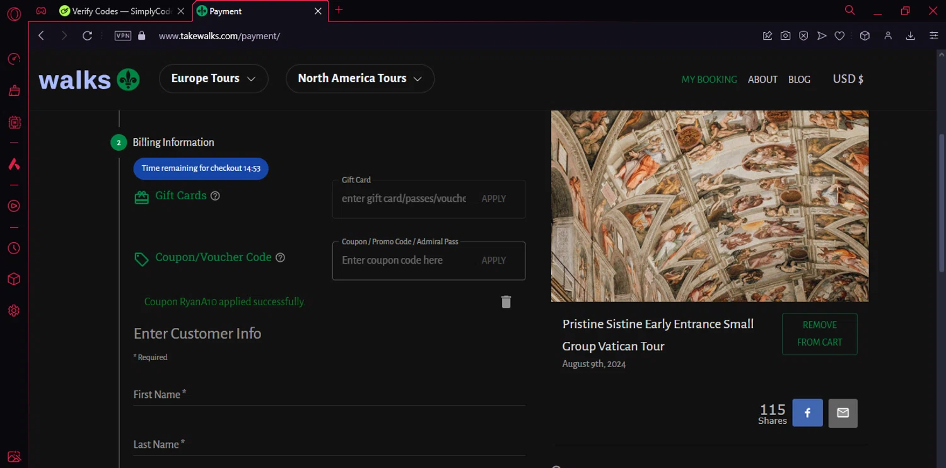Open the CPU chip sidebar icon
946x468 pixels.
[x=14, y=122]
